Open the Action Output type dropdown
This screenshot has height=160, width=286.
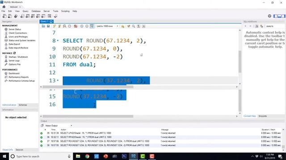(x=59, y=125)
